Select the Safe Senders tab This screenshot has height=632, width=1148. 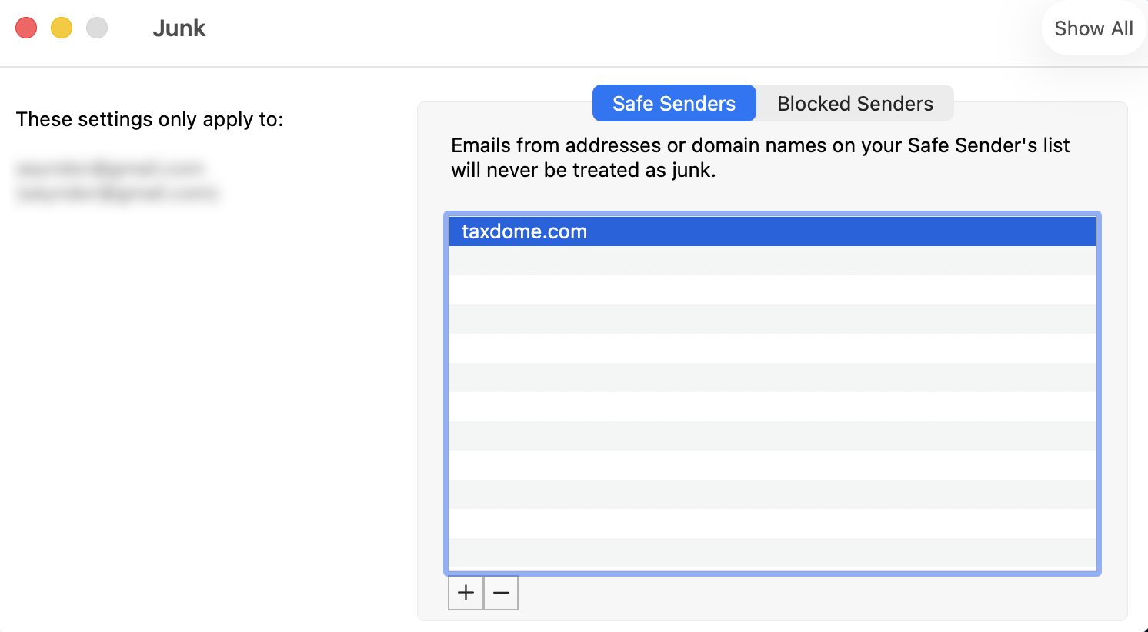coord(674,104)
